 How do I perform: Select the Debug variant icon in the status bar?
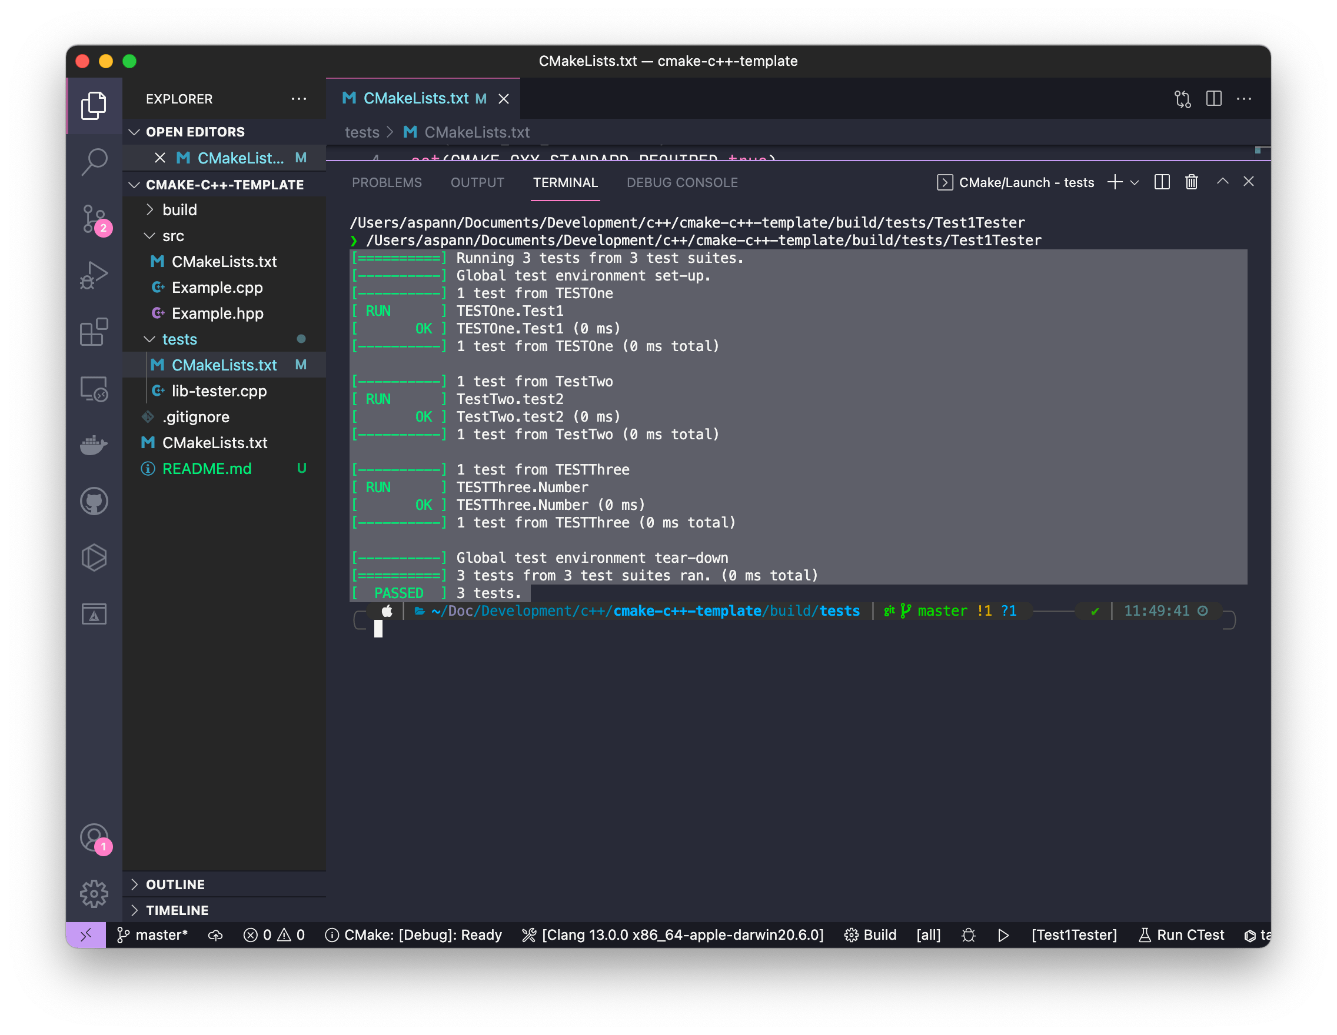968,934
